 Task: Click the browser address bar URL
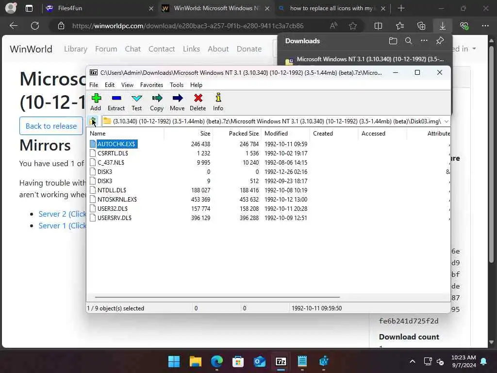click(188, 26)
